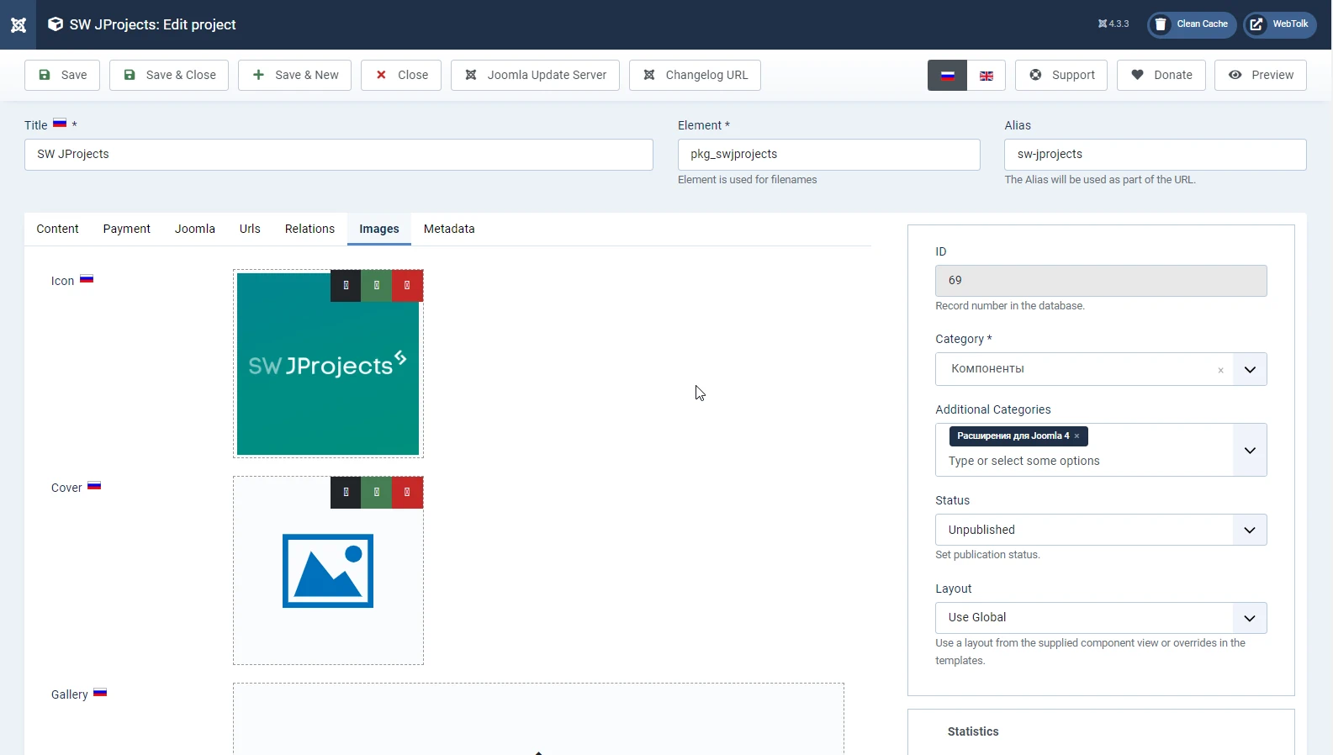Click the red button on the Cover image
The width and height of the screenshot is (1333, 755).
coord(407,493)
